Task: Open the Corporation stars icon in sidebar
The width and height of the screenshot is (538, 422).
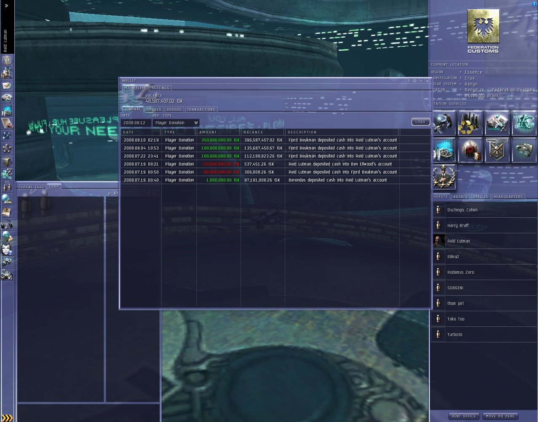Action: [7, 149]
